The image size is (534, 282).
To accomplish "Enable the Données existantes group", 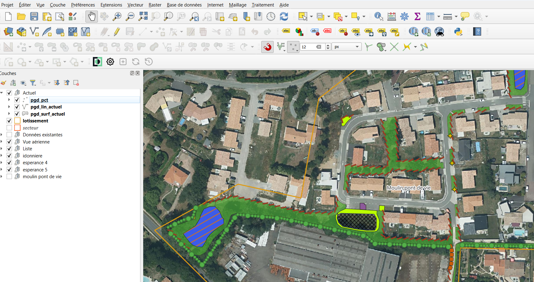I will pyautogui.click(x=9, y=134).
